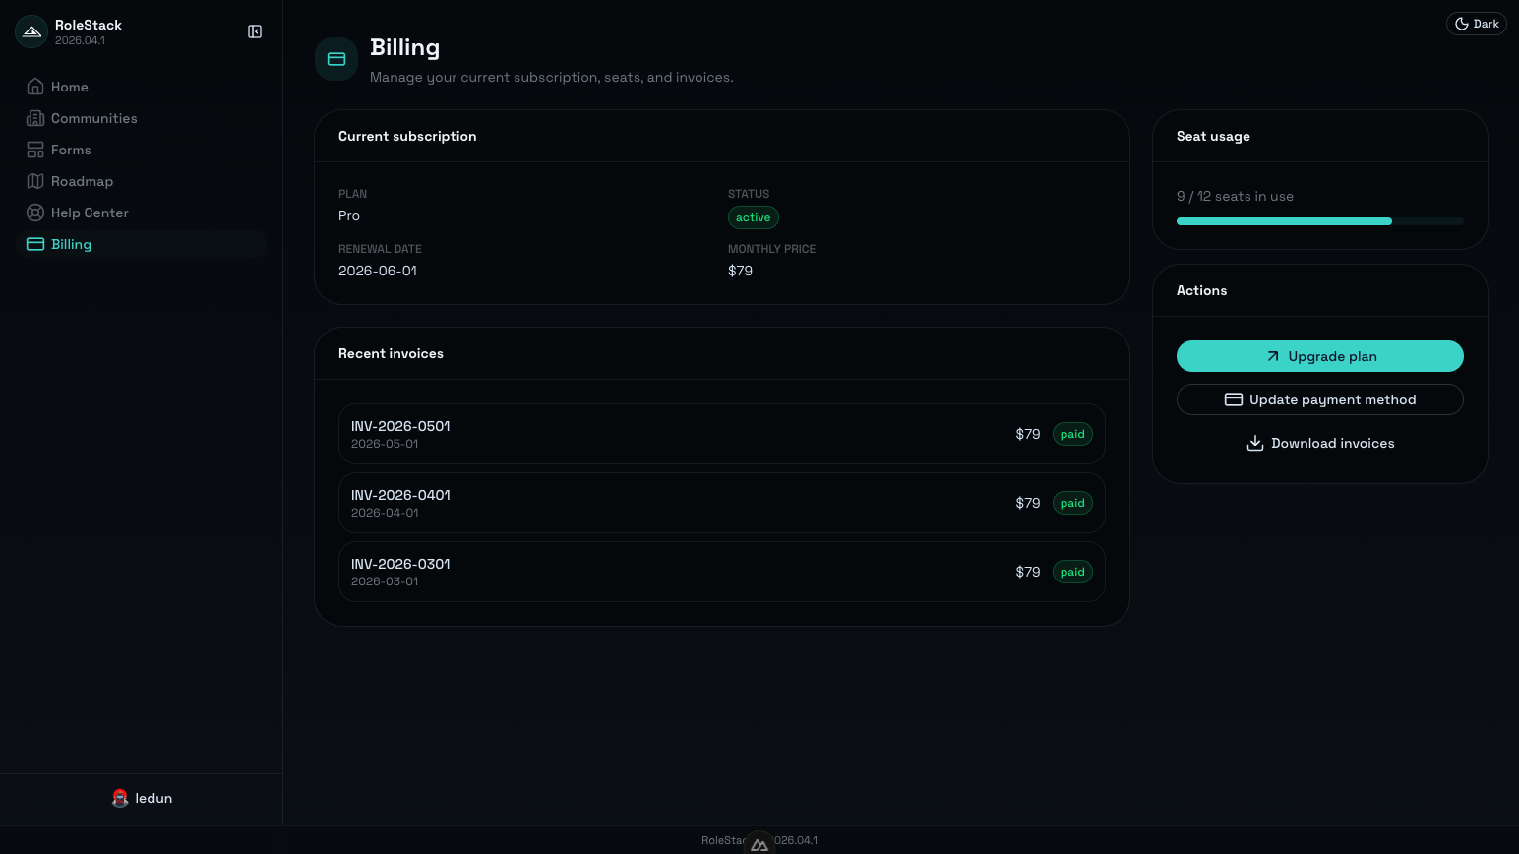Screen dimensions: 1519x854
Task: Click the Home house icon
Action: (35, 87)
